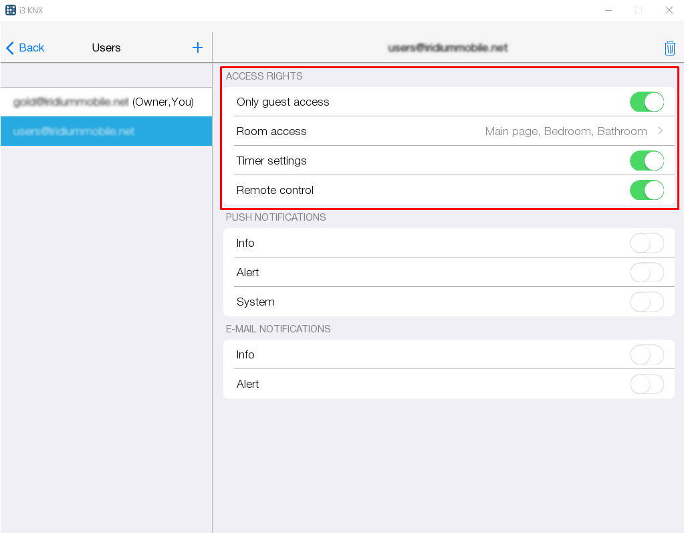The height and width of the screenshot is (533, 684).
Task: Click the i3 KNX app icon
Action: pos(11,10)
